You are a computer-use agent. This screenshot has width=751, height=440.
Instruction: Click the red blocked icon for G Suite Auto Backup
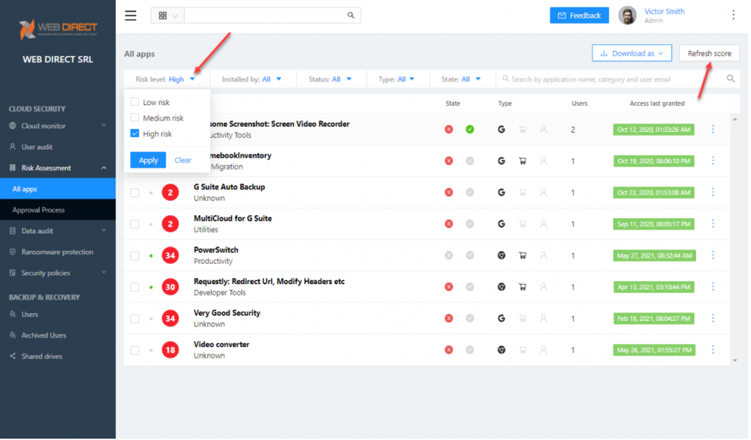(x=450, y=193)
